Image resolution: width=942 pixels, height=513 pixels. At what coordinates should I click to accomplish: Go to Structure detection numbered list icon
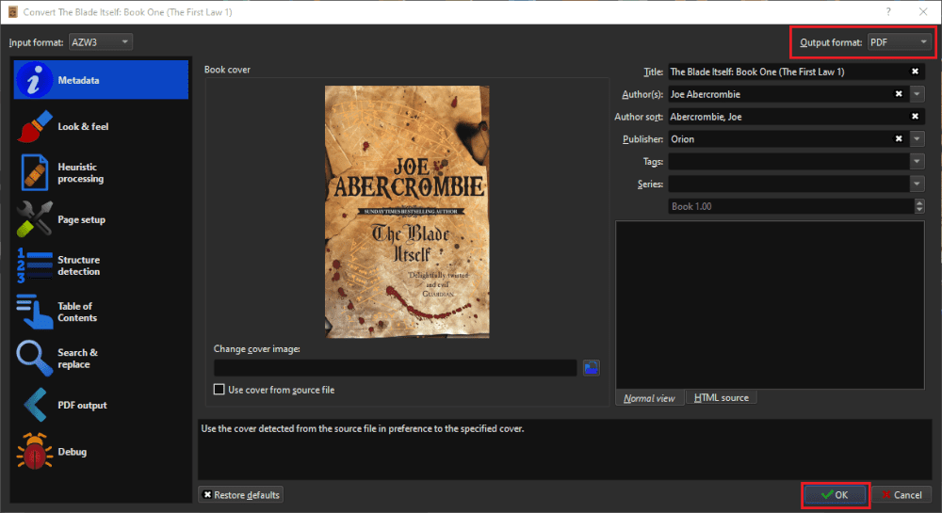[34, 265]
